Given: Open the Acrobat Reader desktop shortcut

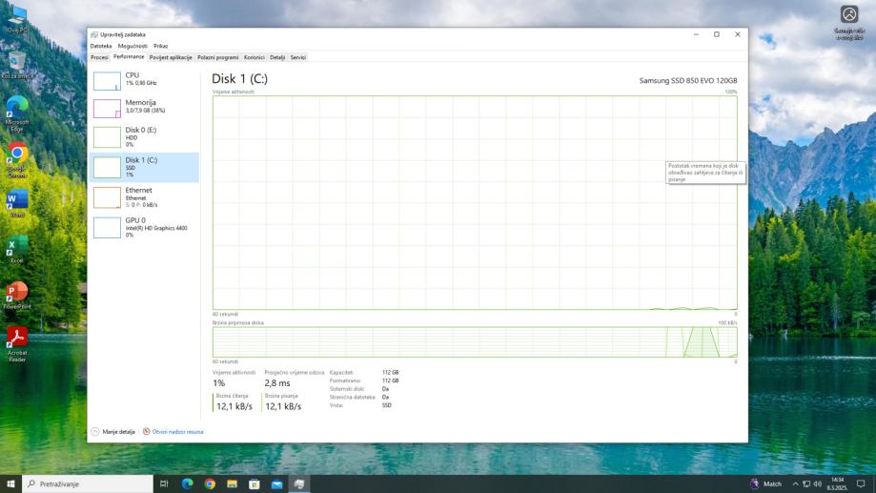Looking at the screenshot, I should (x=17, y=345).
